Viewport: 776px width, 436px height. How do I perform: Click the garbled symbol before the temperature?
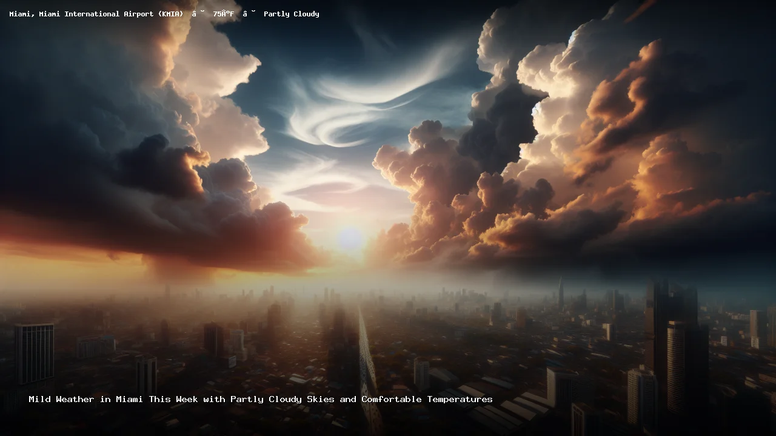(x=198, y=14)
